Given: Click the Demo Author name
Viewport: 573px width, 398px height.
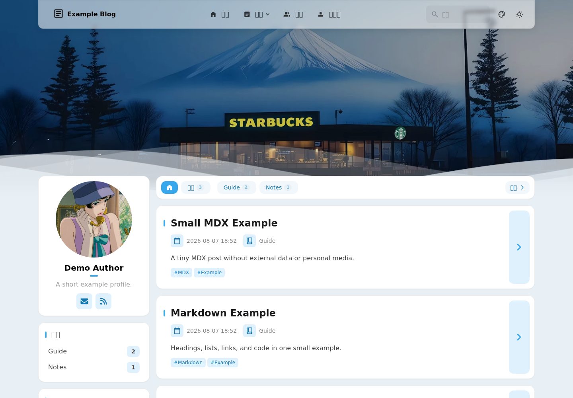Looking at the screenshot, I should click(94, 268).
